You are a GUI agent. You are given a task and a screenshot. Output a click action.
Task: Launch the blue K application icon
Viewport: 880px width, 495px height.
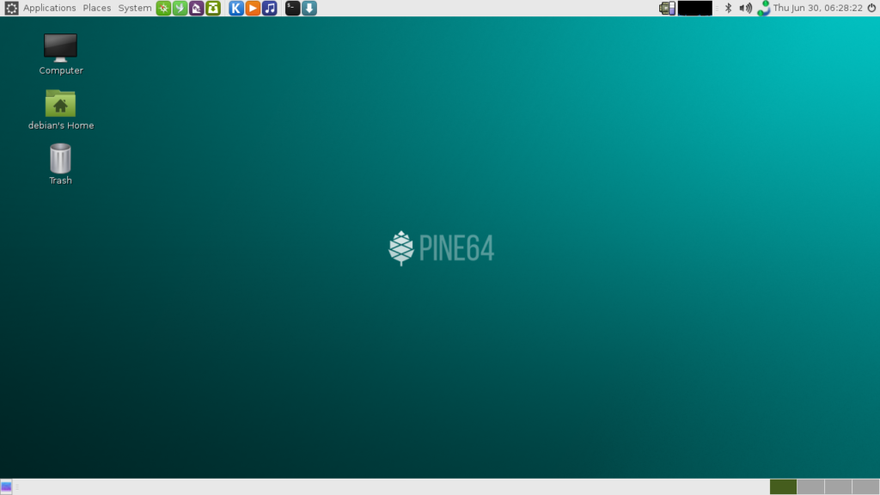coord(236,8)
